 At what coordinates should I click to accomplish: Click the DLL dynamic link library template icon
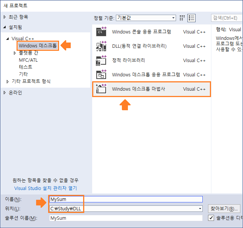click(x=101, y=46)
